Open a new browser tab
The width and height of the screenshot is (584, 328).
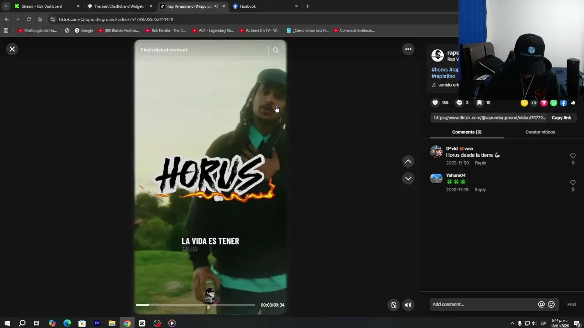307,6
